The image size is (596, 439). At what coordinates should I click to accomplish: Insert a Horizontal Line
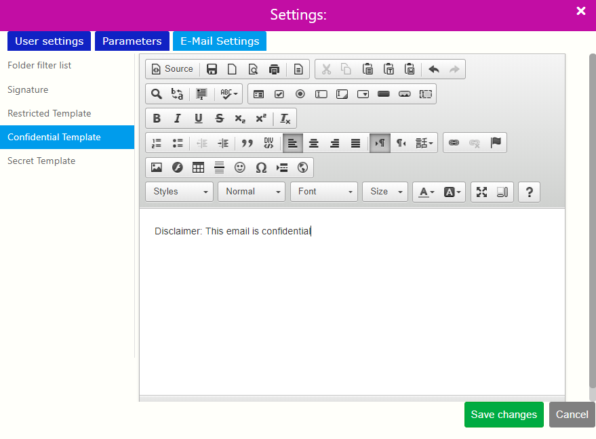219,167
